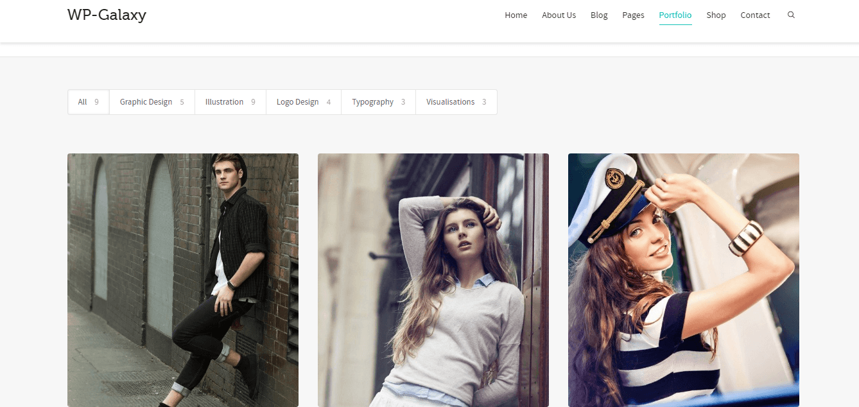Image resolution: width=859 pixels, height=407 pixels.
Task: Filter portfolio by Logo Design
Action: 304,102
